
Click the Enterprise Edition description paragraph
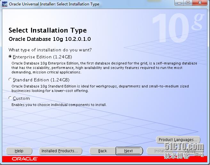[x=104, y=68]
